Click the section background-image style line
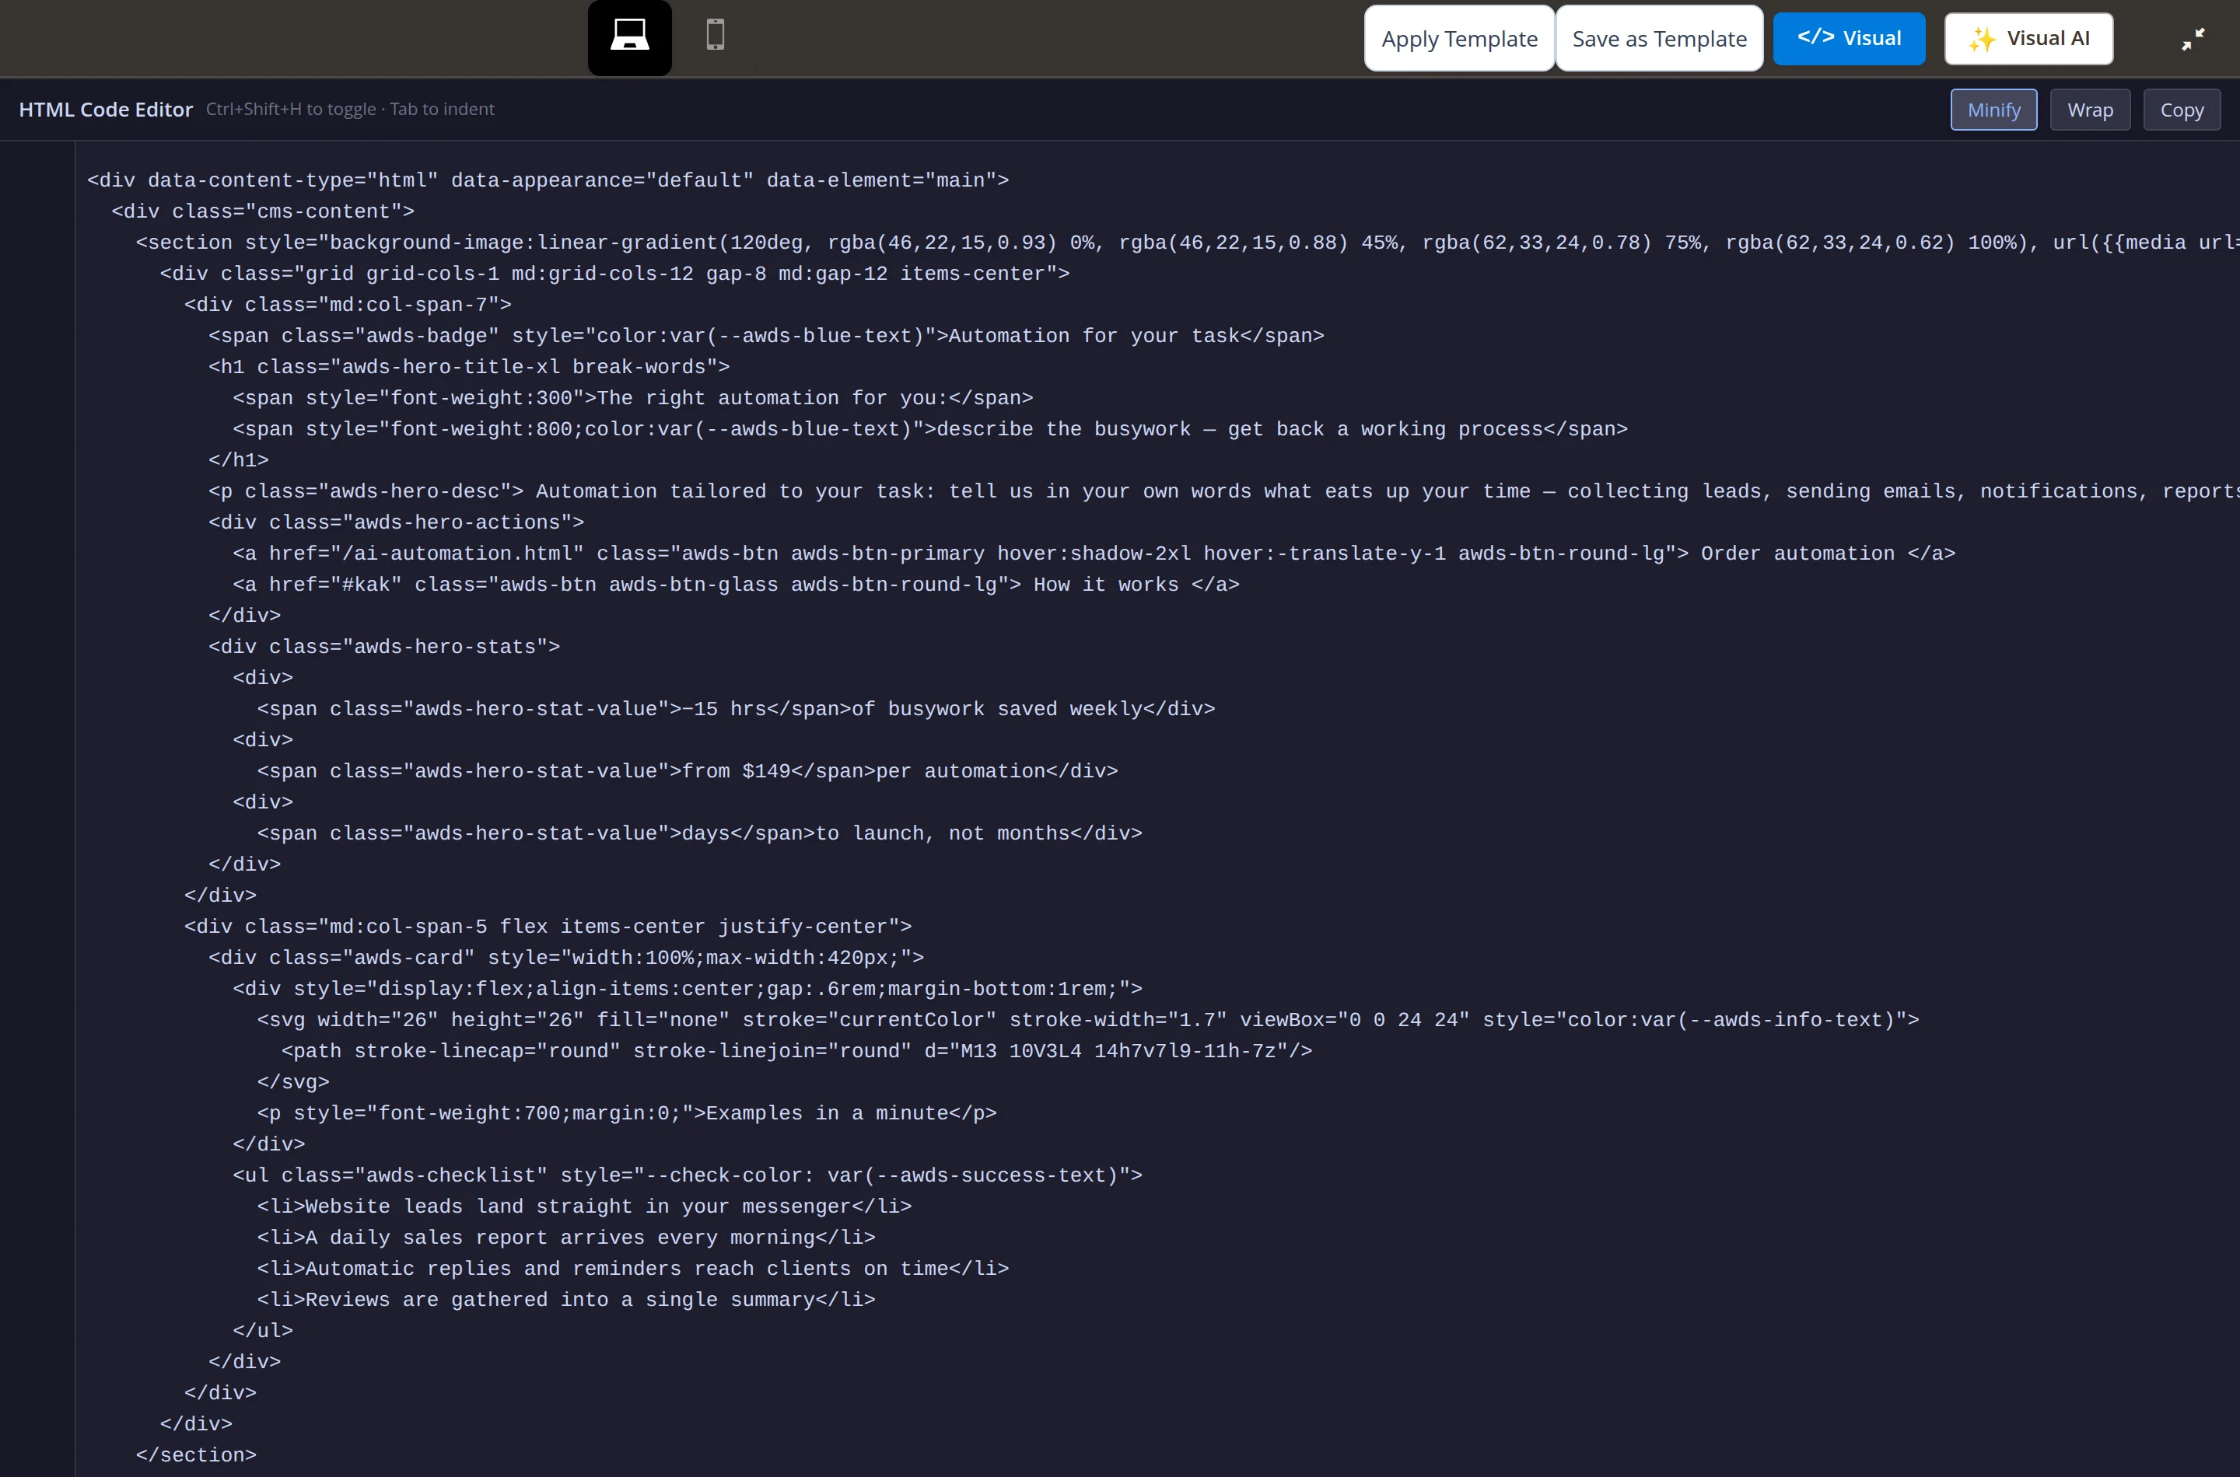Screen dimensions: 2240x1477 point(1188,242)
